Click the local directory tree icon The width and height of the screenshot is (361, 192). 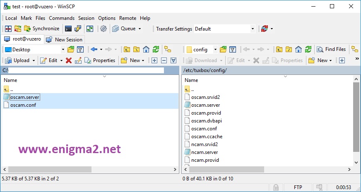tap(168, 50)
